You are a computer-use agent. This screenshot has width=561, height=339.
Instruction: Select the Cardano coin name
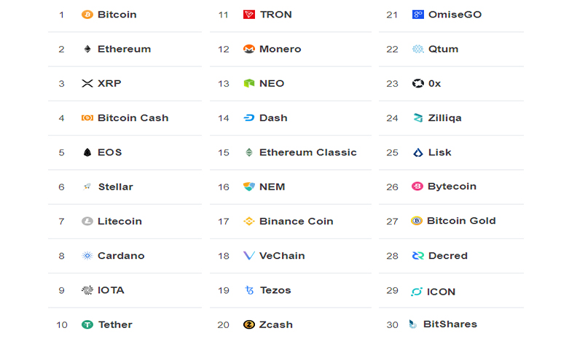(121, 256)
